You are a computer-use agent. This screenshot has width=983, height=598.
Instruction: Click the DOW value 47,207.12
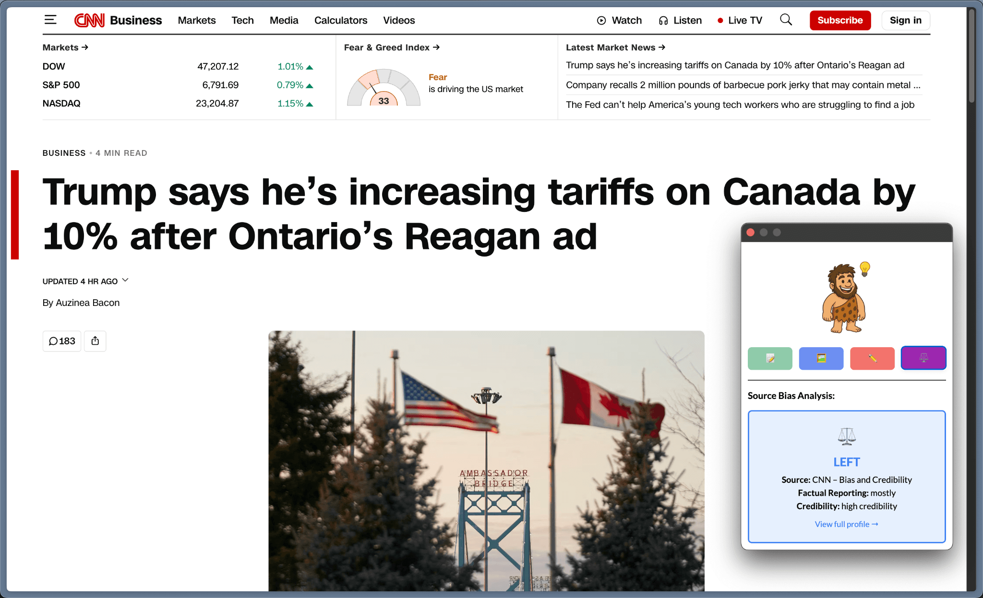tap(218, 66)
